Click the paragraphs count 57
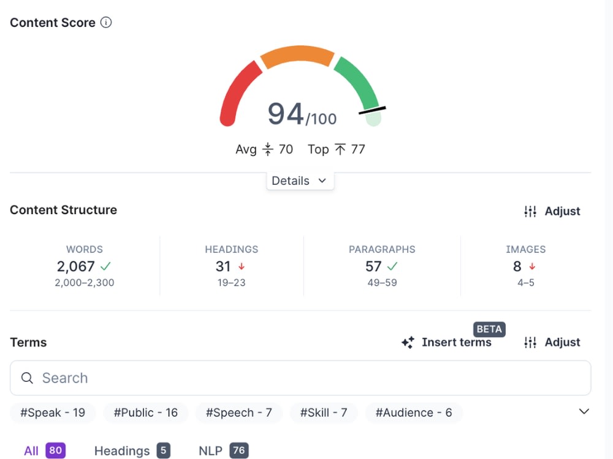 pyautogui.click(x=373, y=267)
